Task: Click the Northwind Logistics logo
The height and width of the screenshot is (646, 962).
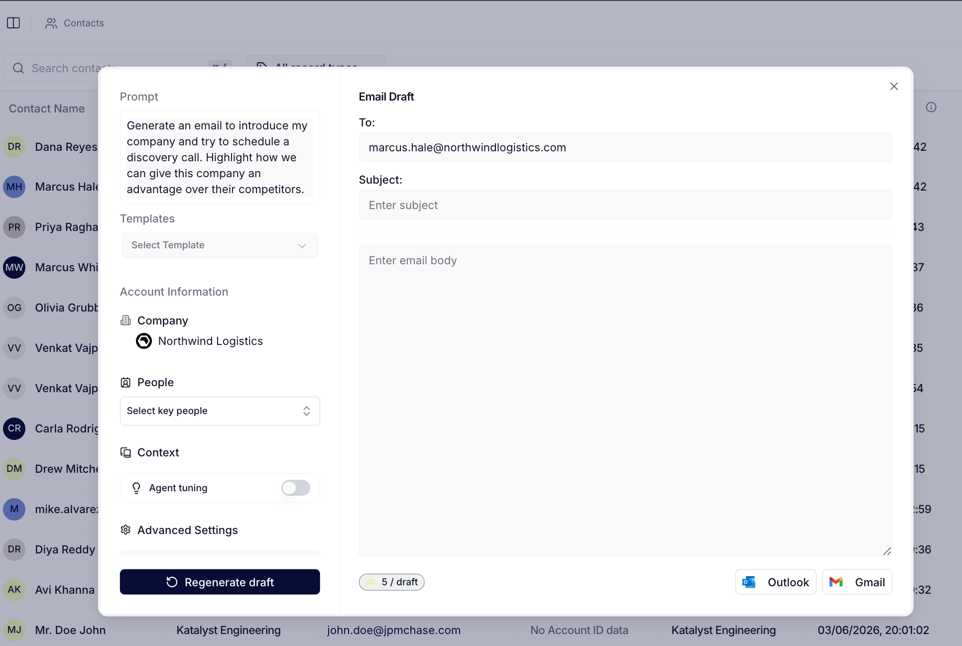Action: [144, 341]
